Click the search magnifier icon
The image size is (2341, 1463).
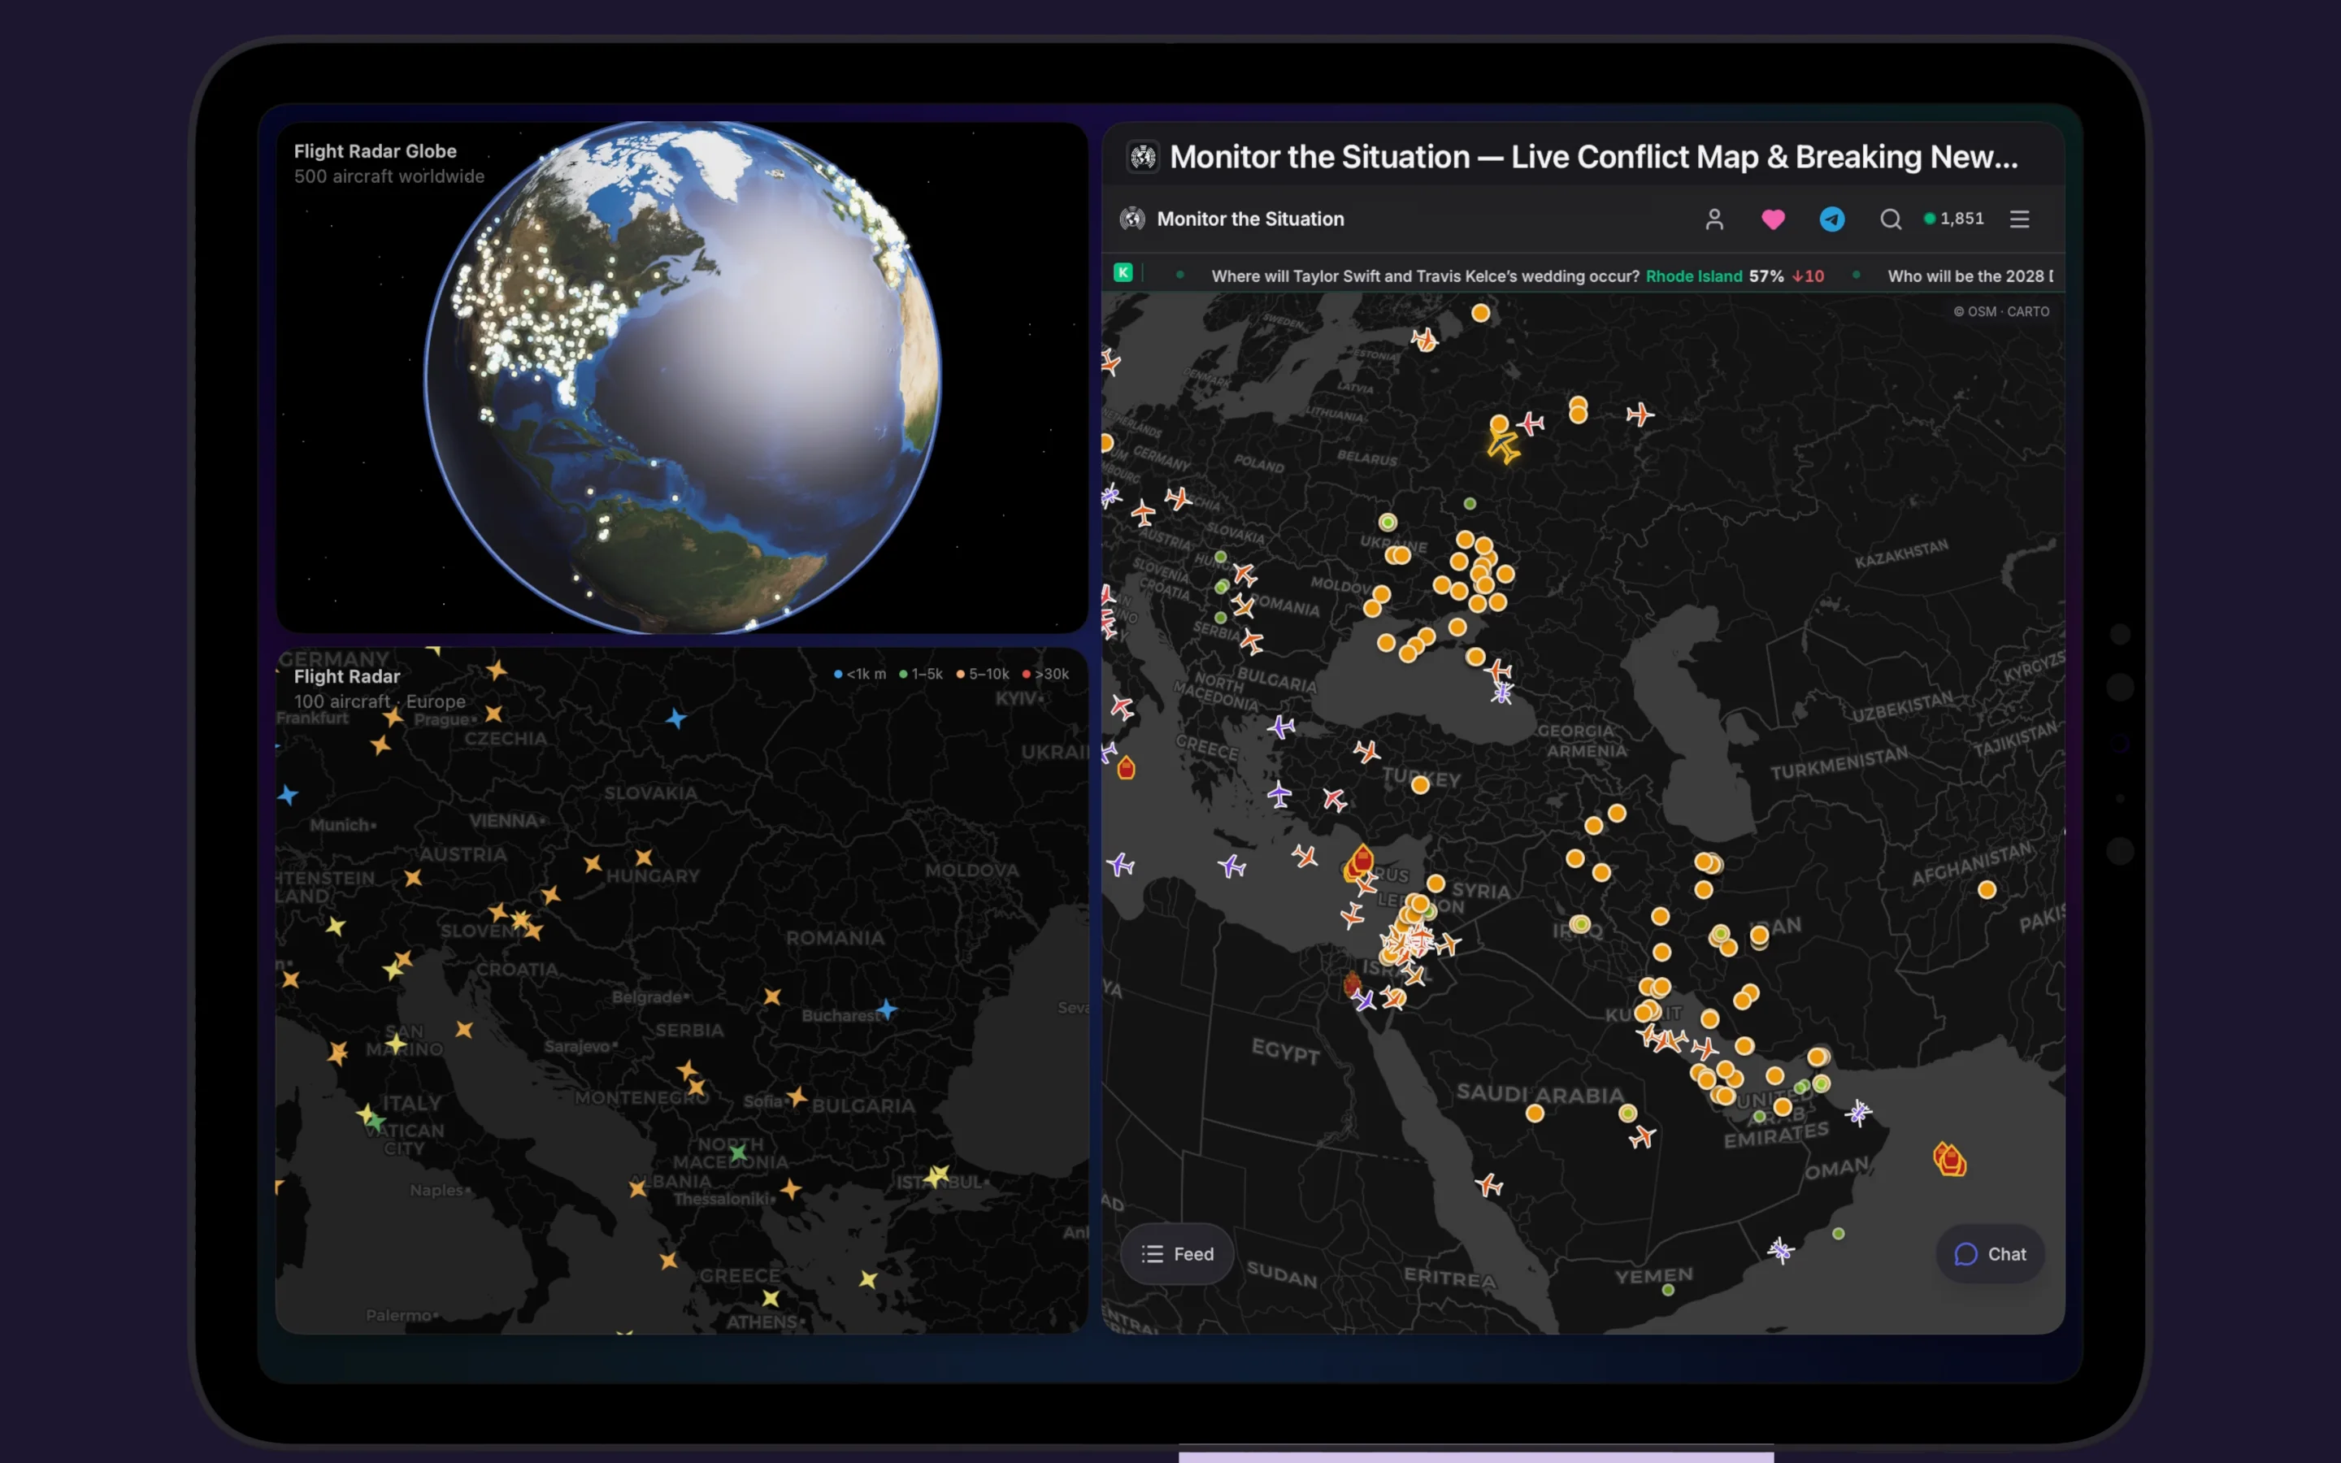pos(1890,219)
